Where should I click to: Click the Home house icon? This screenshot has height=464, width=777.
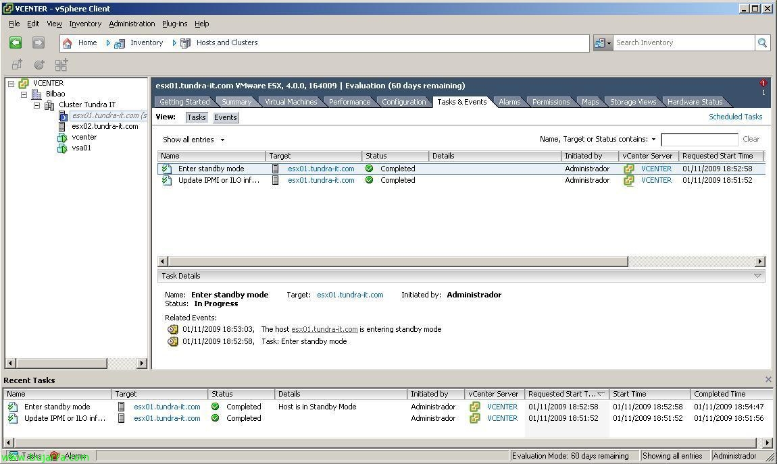(x=68, y=43)
